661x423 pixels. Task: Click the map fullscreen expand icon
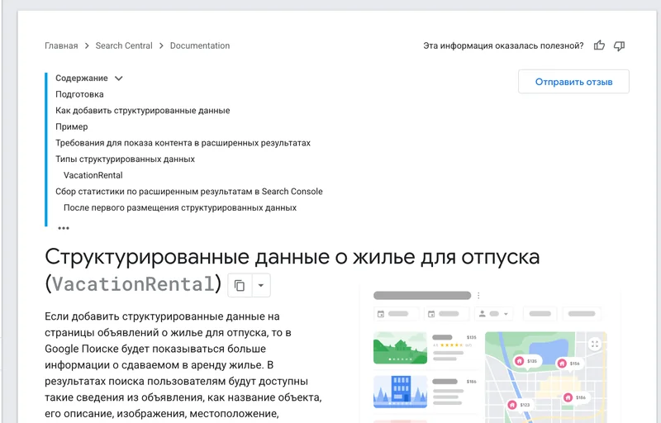(x=595, y=344)
